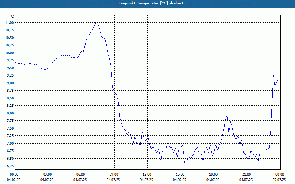Click the '9,25' y-axis label
The height and width of the screenshot is (184, 295).
(x=11, y=75)
